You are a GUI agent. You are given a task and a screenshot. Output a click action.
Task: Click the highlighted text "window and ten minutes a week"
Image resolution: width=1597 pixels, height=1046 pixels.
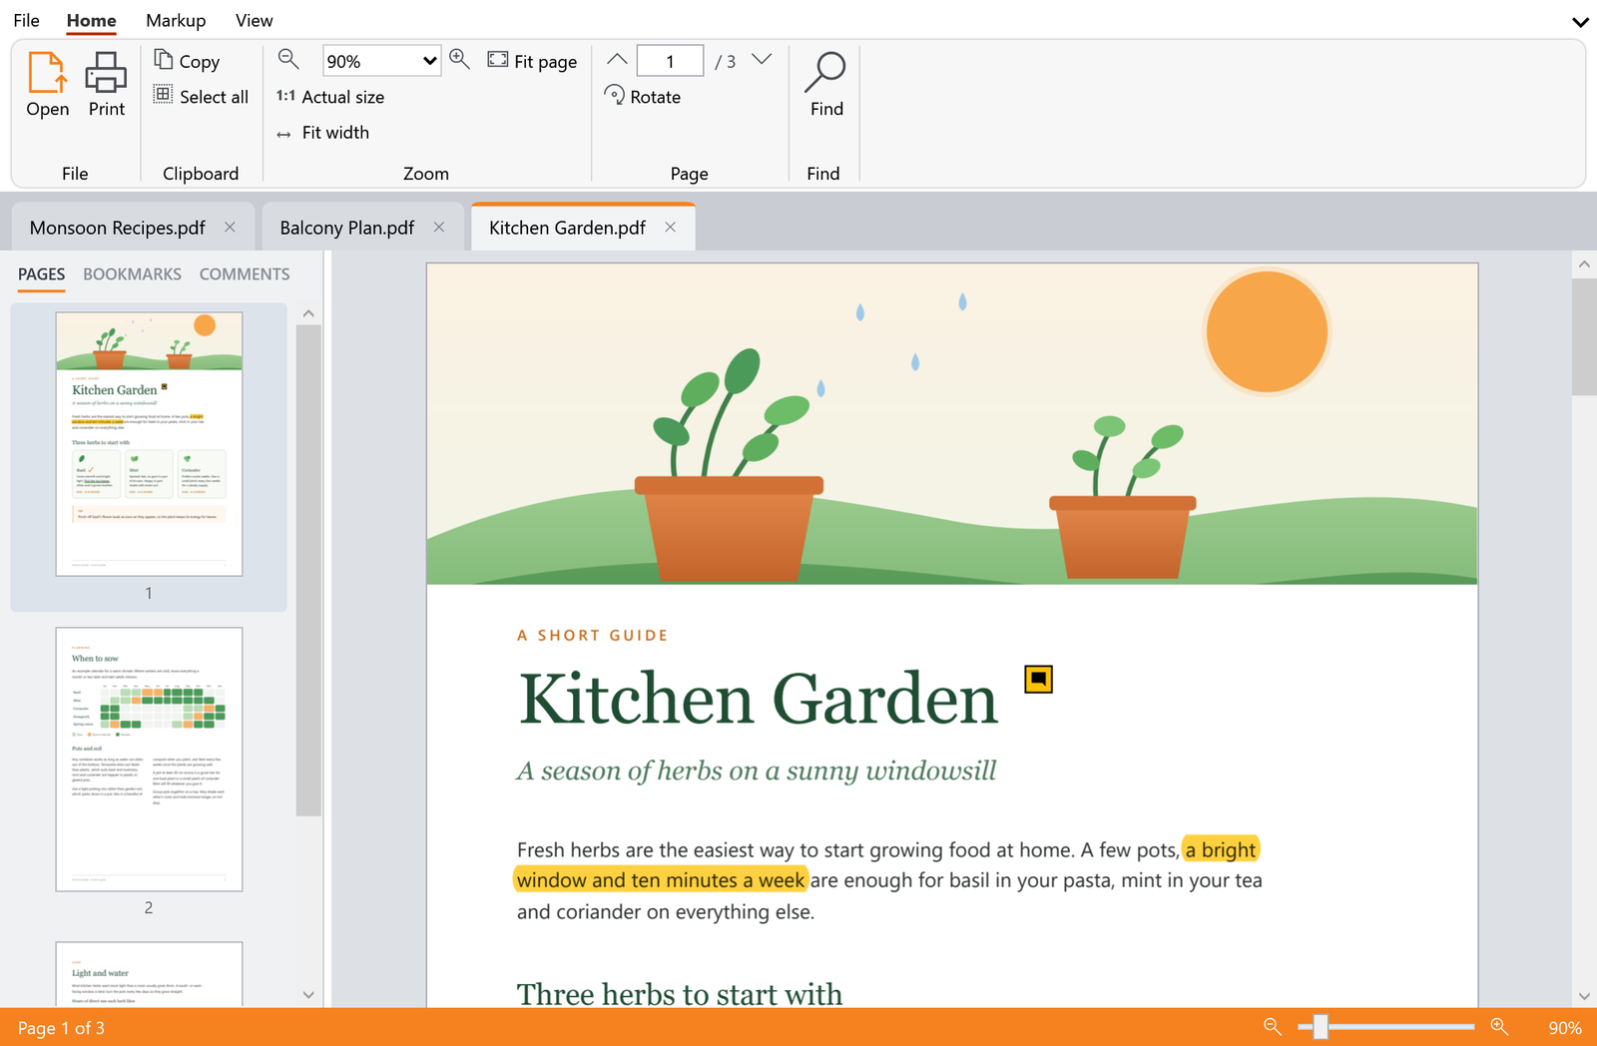(x=661, y=880)
